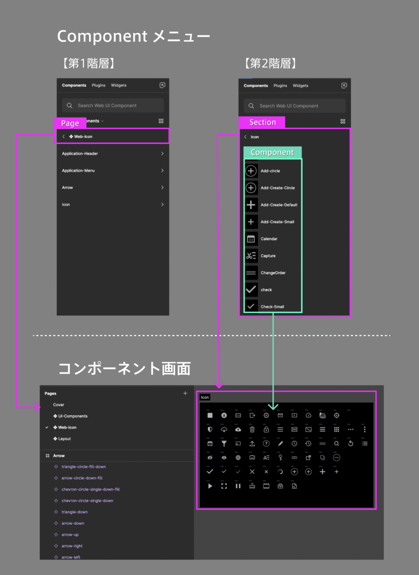This screenshot has height=575, width=419.
Task: Select the shield icon on canvas
Action: (210, 429)
